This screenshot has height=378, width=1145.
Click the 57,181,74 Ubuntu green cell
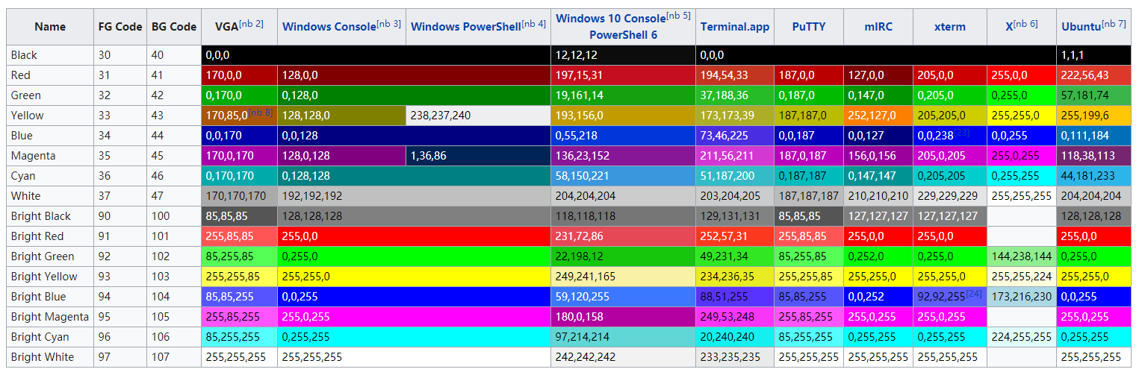[x=1093, y=95]
